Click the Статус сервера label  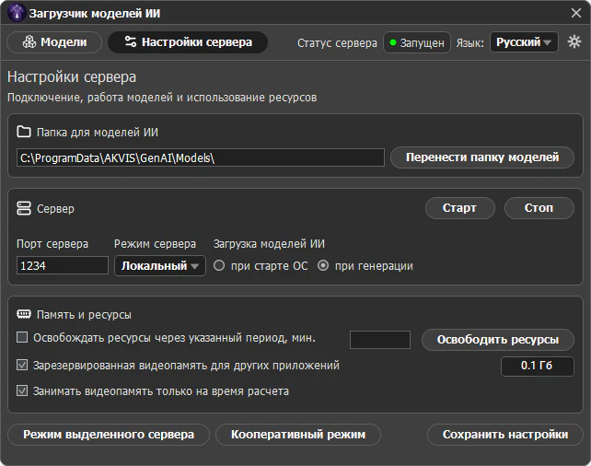337,43
